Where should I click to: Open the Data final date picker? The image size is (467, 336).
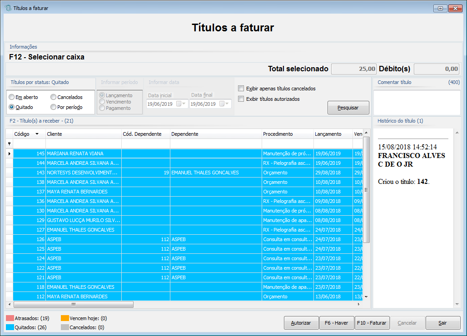[x=224, y=104]
